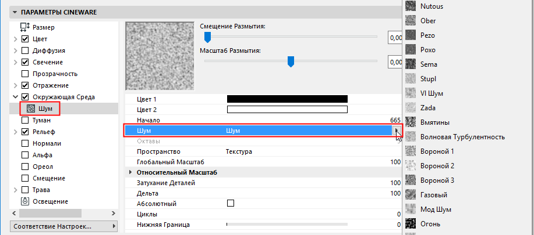Viewport: 534px width, 235px height.
Task: Click the Масштаб Размытия slider handle
Action: click(x=291, y=61)
